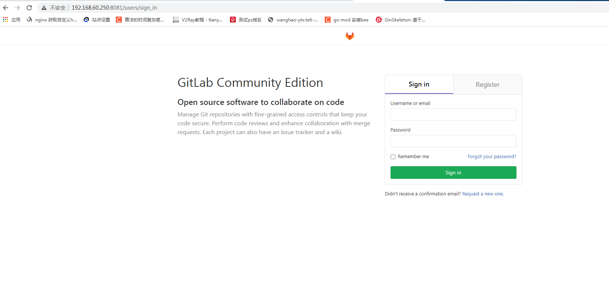Screen dimensions: 609x307
Task: Open the GinSkeleton bookmark
Action: (401, 20)
